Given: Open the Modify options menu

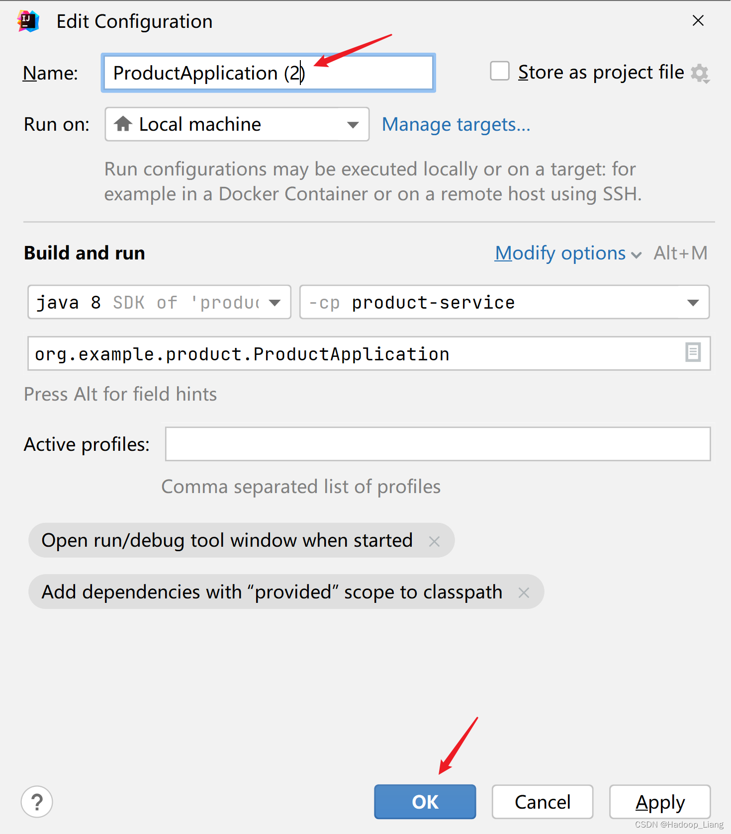Looking at the screenshot, I should click(x=567, y=253).
